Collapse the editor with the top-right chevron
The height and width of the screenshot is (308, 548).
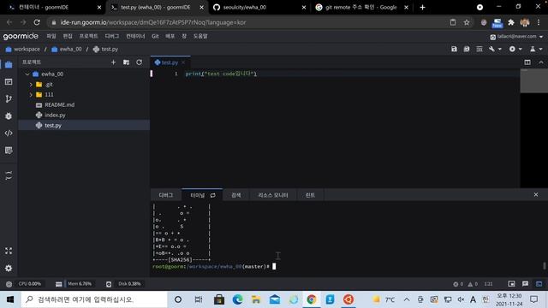541,62
